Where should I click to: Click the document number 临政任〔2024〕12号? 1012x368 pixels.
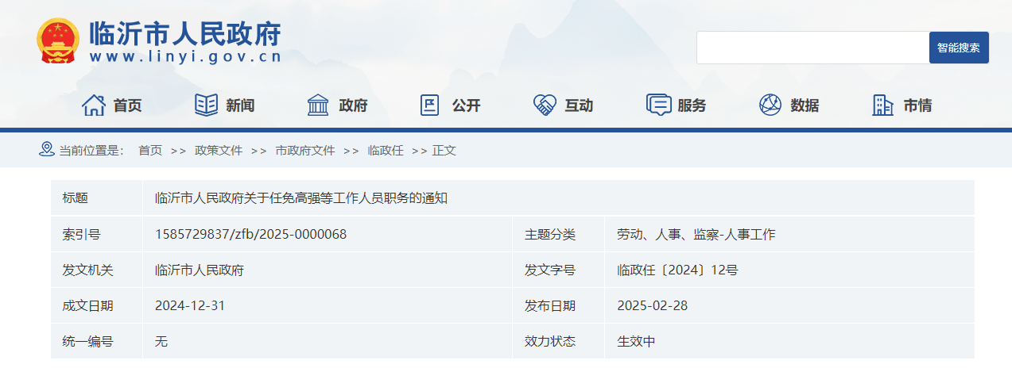[677, 270]
